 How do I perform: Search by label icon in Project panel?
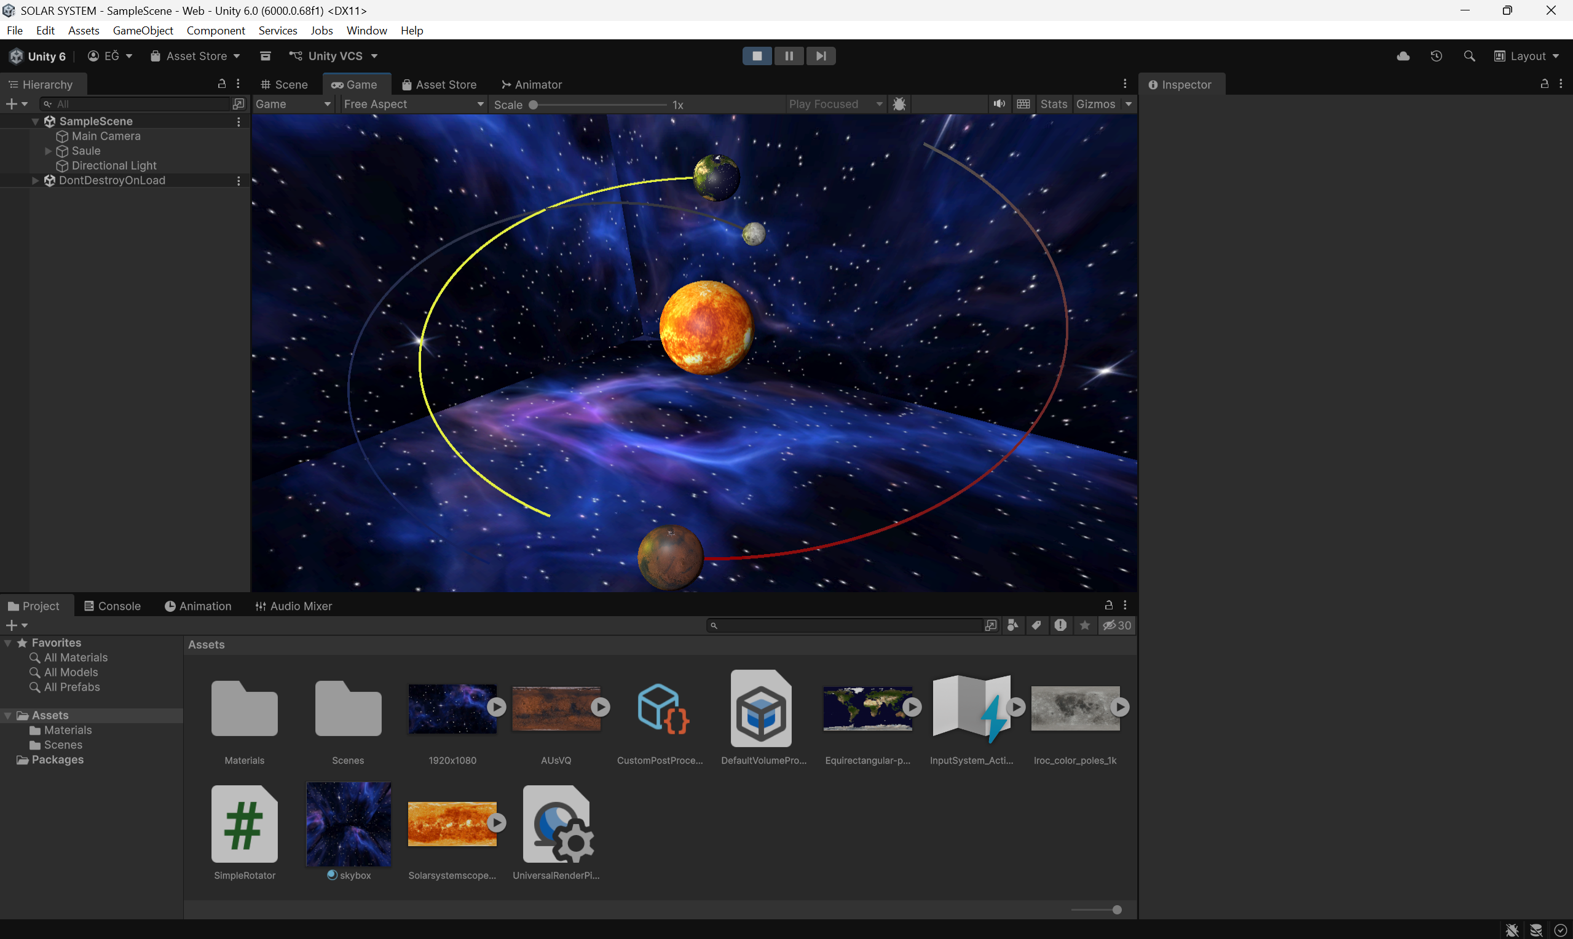[1036, 625]
